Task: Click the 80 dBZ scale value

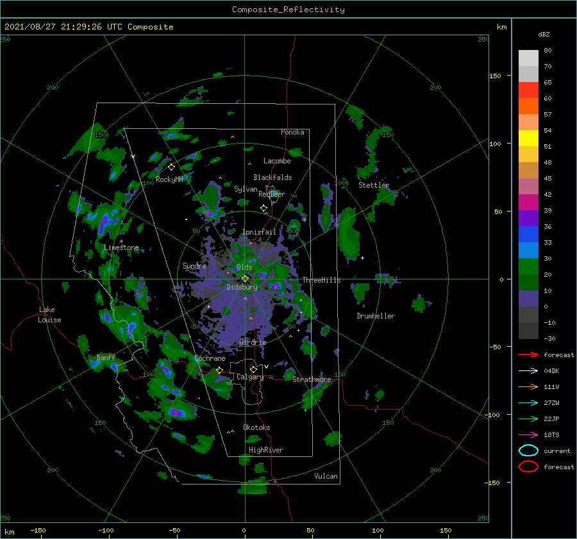Action: pyautogui.click(x=548, y=51)
